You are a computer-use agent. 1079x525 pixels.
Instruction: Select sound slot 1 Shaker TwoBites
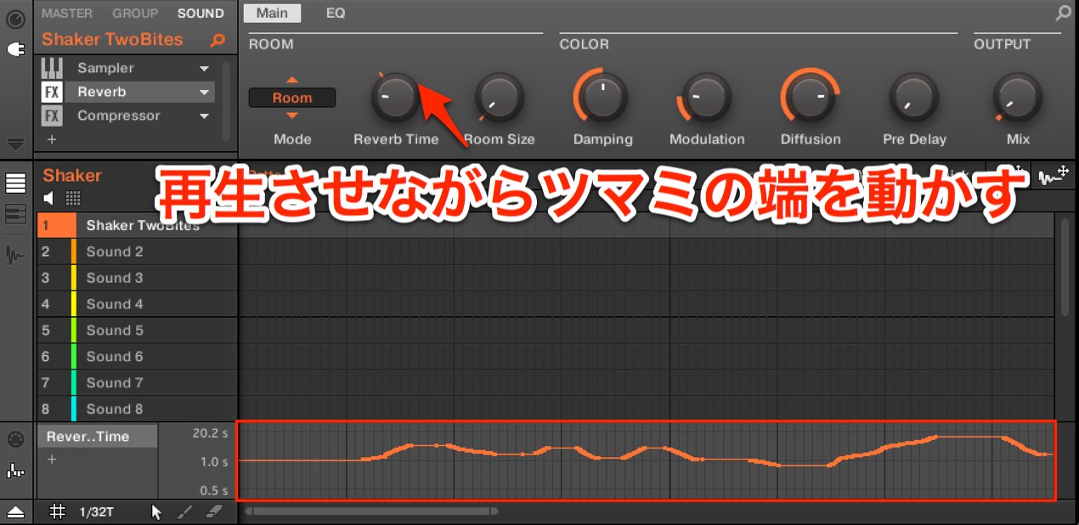(138, 225)
